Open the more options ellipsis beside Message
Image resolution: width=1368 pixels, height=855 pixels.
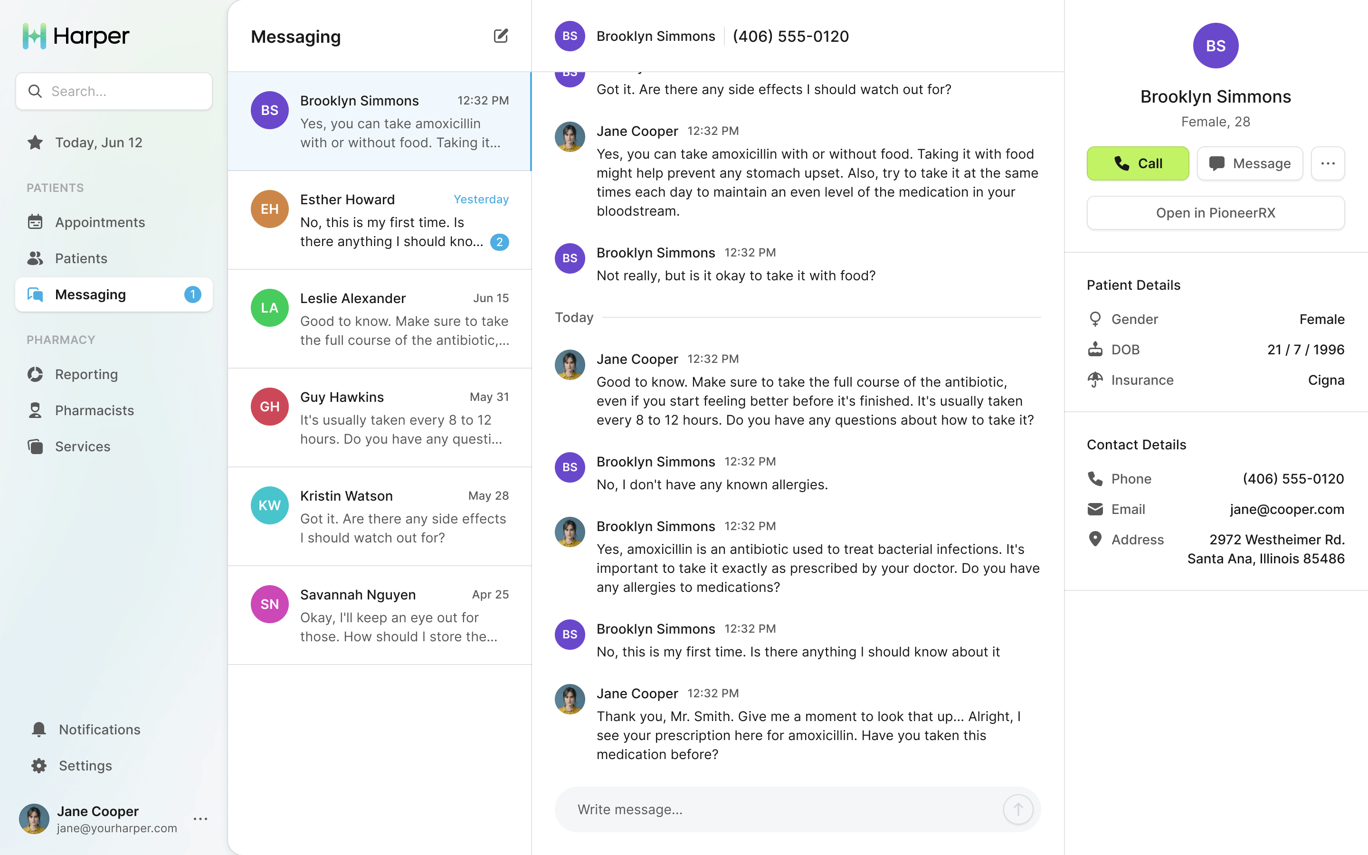coord(1327,163)
